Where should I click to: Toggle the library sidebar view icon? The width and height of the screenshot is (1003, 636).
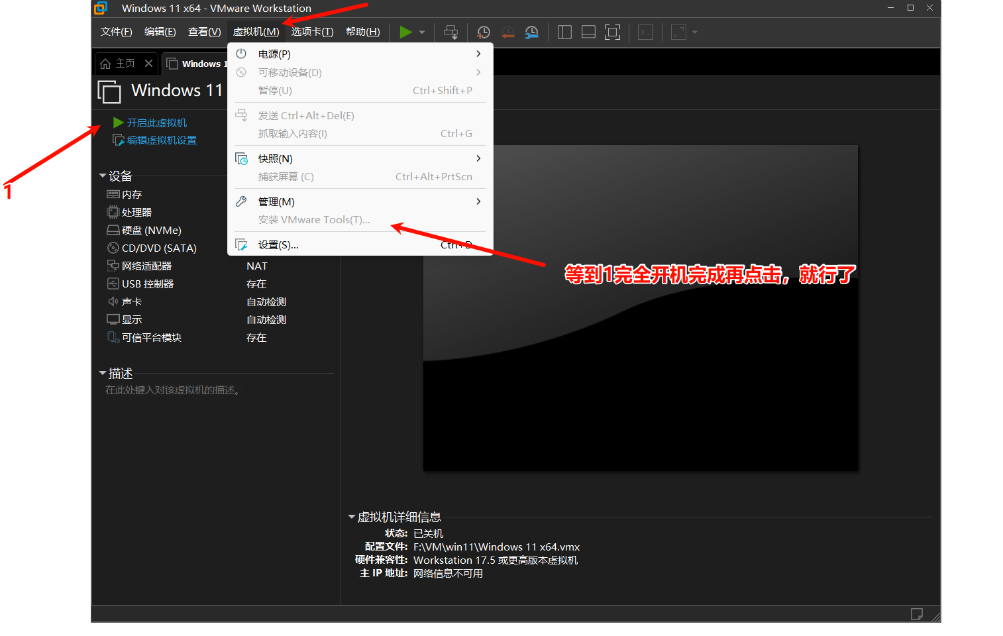tap(564, 32)
